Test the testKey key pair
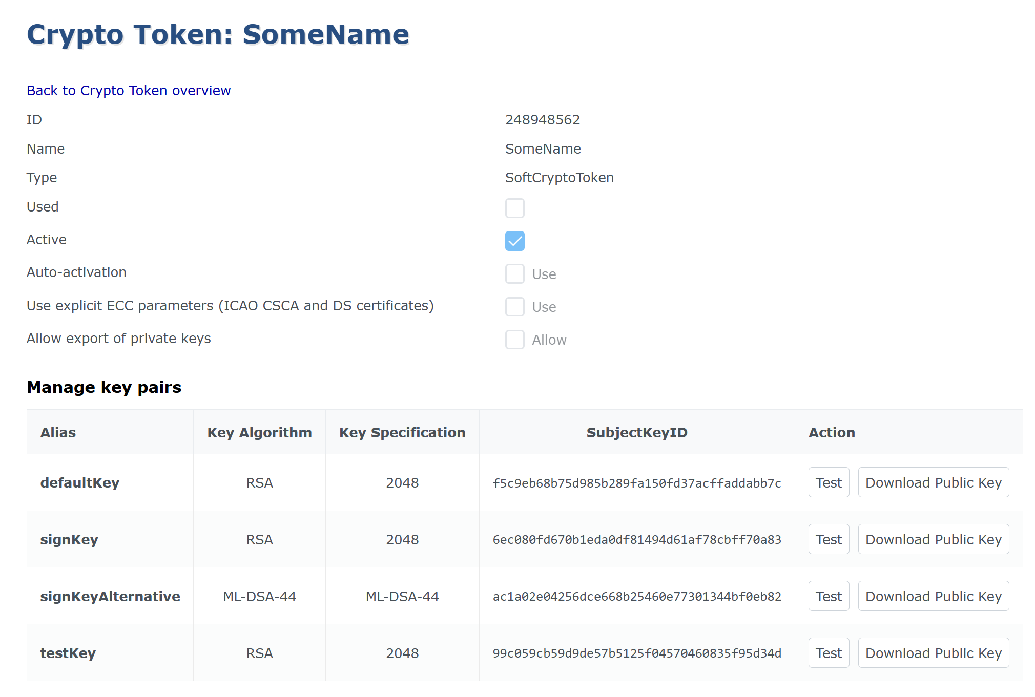 (x=828, y=653)
